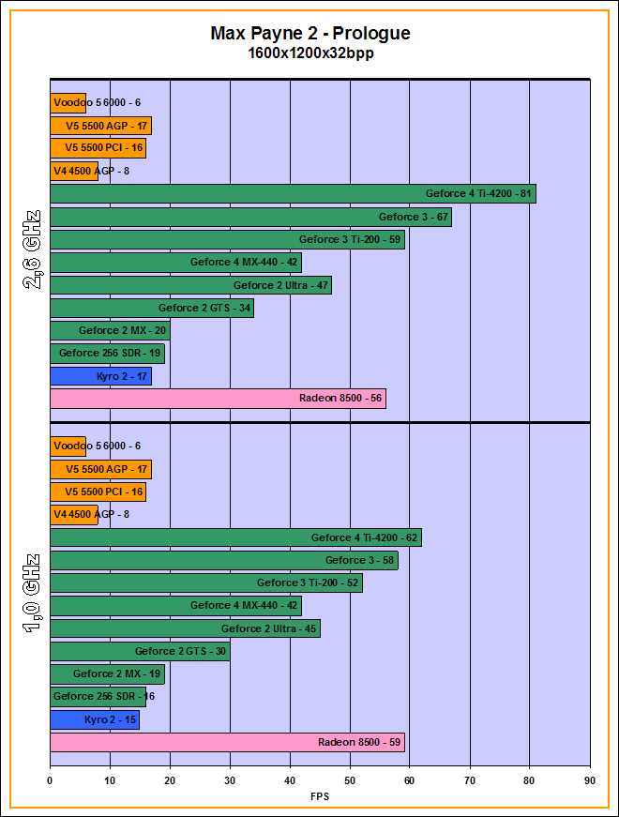
Task: Select the blue Kyro 2 - 15 bar
Action: (95, 719)
